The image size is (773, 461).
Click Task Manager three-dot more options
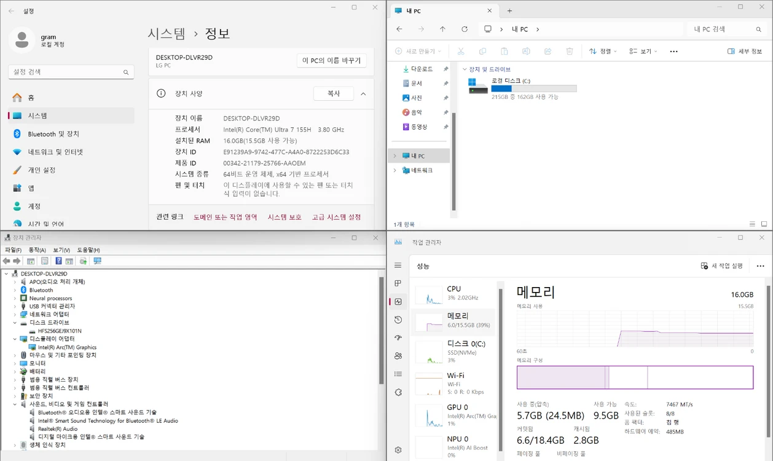point(760,266)
